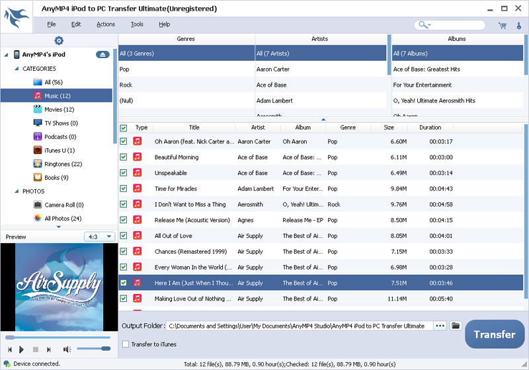The image size is (529, 370).
Task: Uncheck the Unspeakable song checkbox
Action: (124, 172)
